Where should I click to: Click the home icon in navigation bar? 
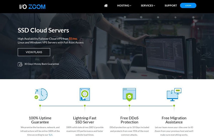[x=106, y=6]
